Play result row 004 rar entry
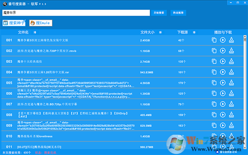The height and width of the screenshot is (155, 248). point(223,72)
